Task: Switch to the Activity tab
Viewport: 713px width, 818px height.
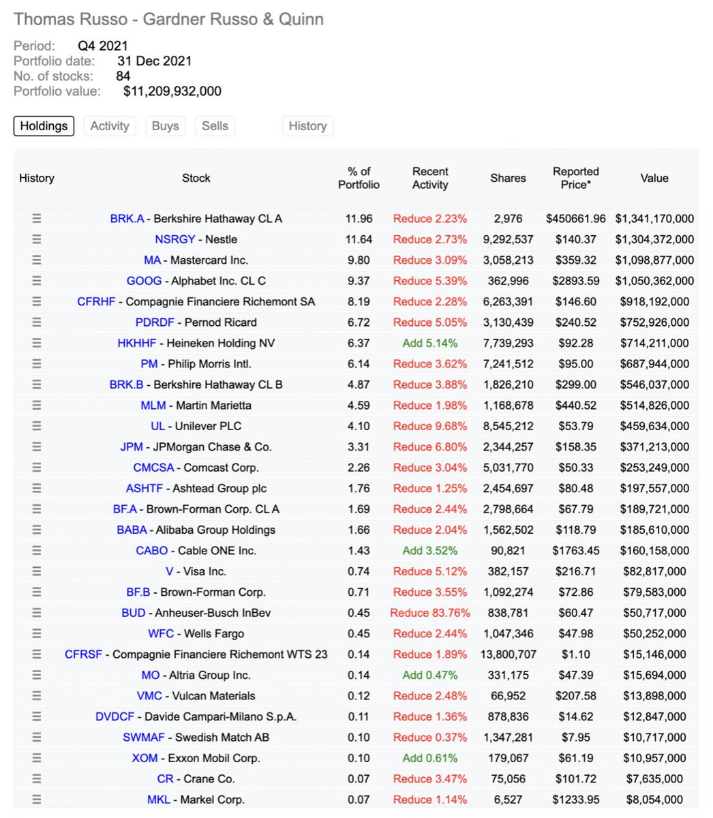Action: [x=110, y=126]
